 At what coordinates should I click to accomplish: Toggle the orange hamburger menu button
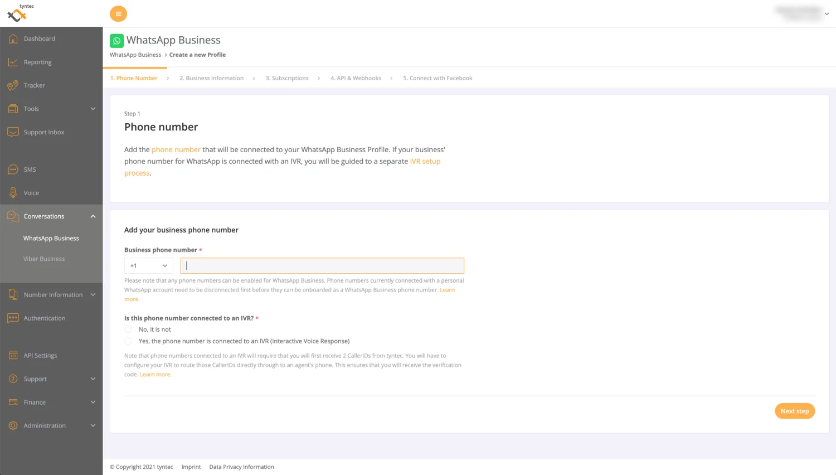coord(118,14)
